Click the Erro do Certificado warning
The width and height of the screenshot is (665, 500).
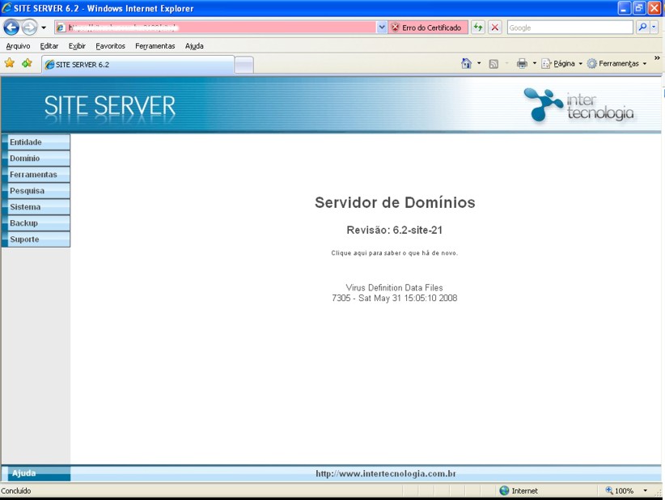click(x=427, y=28)
